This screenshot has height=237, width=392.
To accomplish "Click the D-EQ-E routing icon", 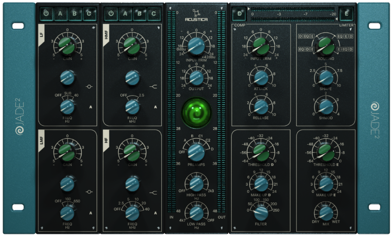I will (x=306, y=36).
